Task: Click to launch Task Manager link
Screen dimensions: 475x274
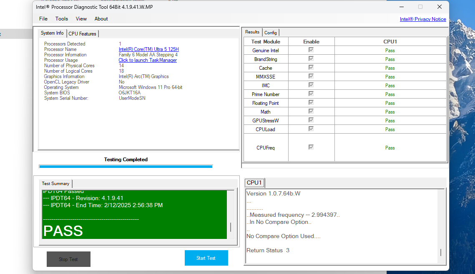Action: (x=148, y=60)
